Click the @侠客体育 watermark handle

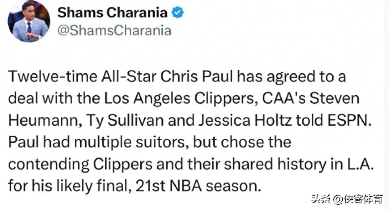coord(358,199)
